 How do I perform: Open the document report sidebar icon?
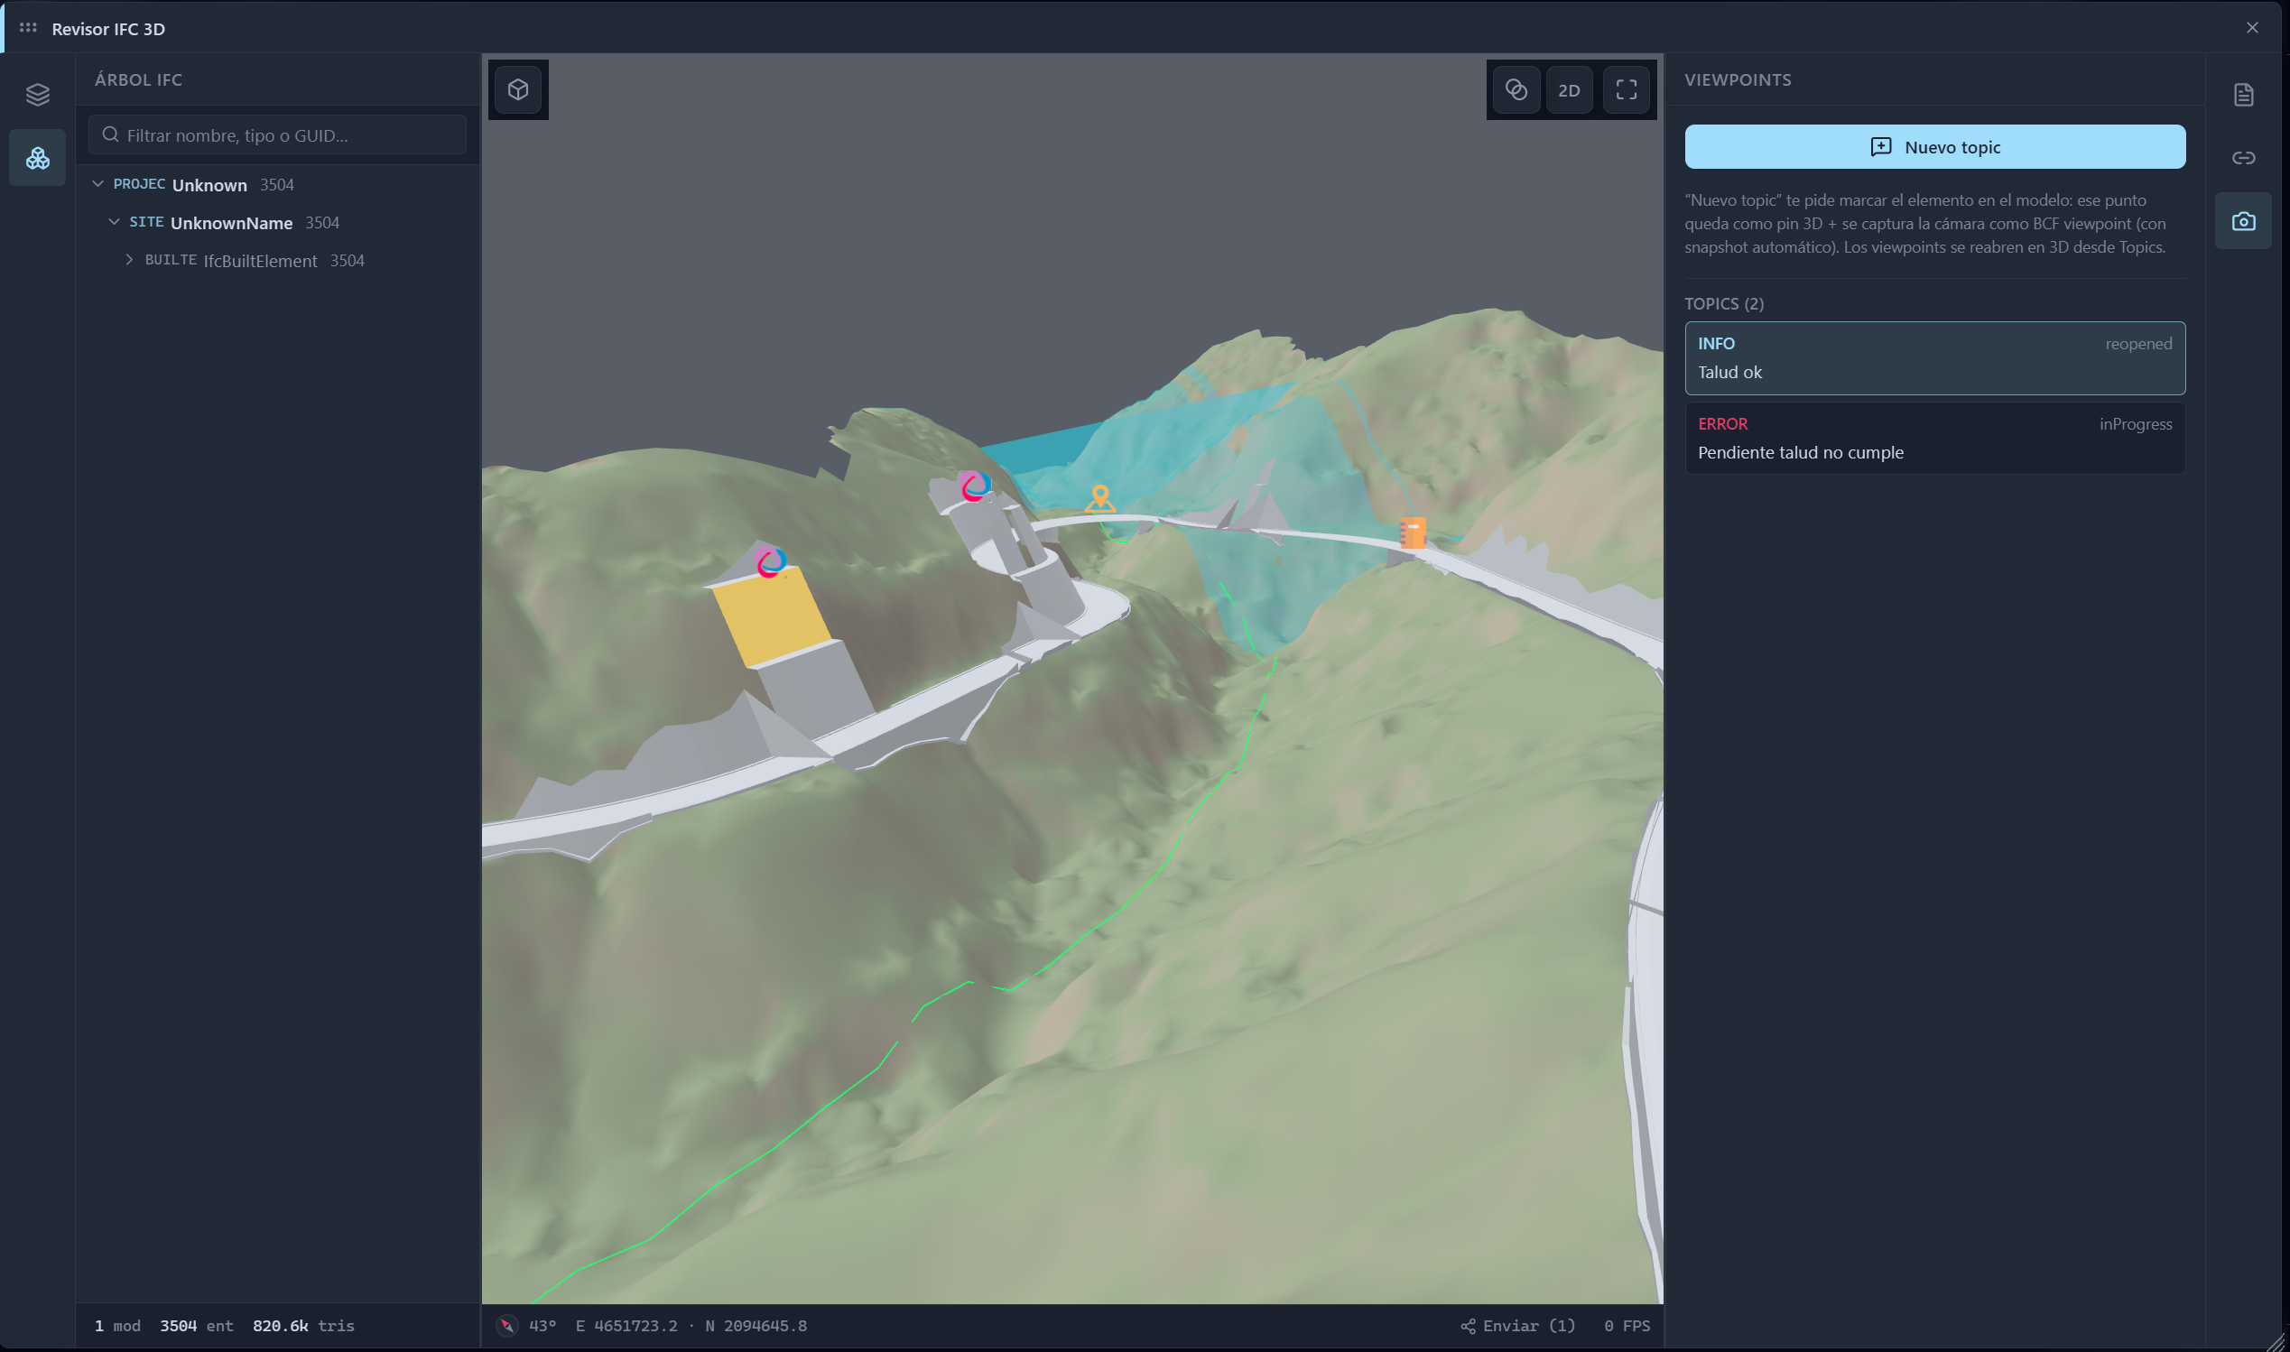(x=2244, y=95)
